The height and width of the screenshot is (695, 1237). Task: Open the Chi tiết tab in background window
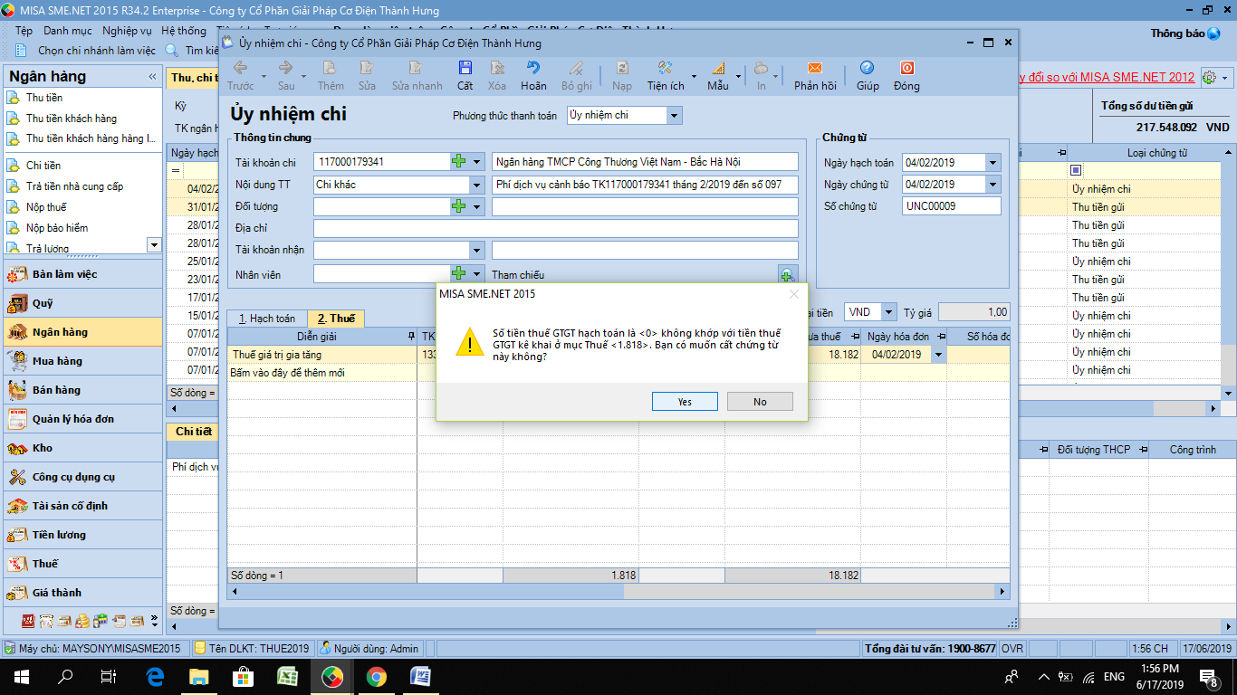(x=193, y=432)
